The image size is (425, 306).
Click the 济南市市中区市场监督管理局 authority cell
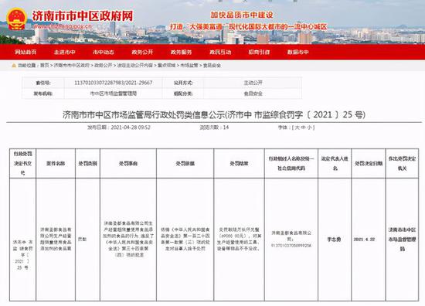tap(402, 240)
